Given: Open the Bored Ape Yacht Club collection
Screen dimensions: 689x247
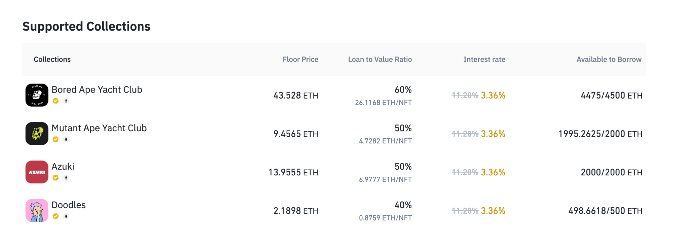Looking at the screenshot, I should pos(97,90).
